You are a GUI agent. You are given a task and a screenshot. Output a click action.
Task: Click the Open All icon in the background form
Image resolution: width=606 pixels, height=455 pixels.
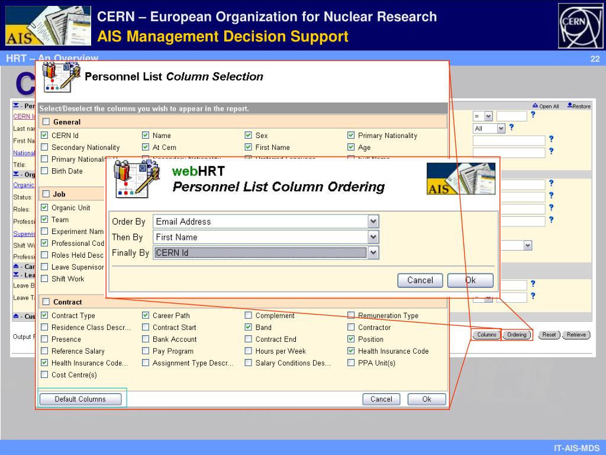click(535, 105)
